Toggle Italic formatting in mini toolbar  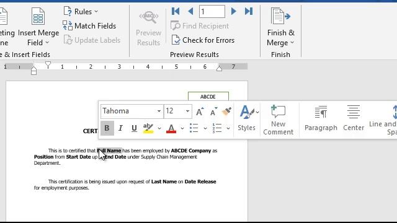pyautogui.click(x=120, y=128)
